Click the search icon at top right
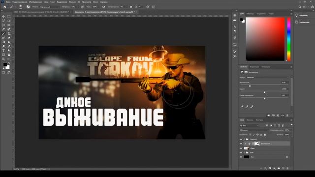The width and height of the screenshot is (315, 177). 300,7
